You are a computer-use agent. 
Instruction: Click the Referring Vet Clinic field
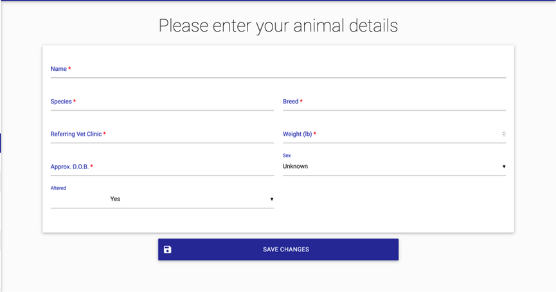[x=162, y=135]
